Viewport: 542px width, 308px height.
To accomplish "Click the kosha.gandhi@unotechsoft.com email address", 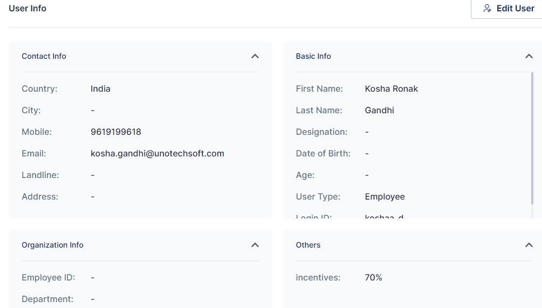I will [x=157, y=154].
